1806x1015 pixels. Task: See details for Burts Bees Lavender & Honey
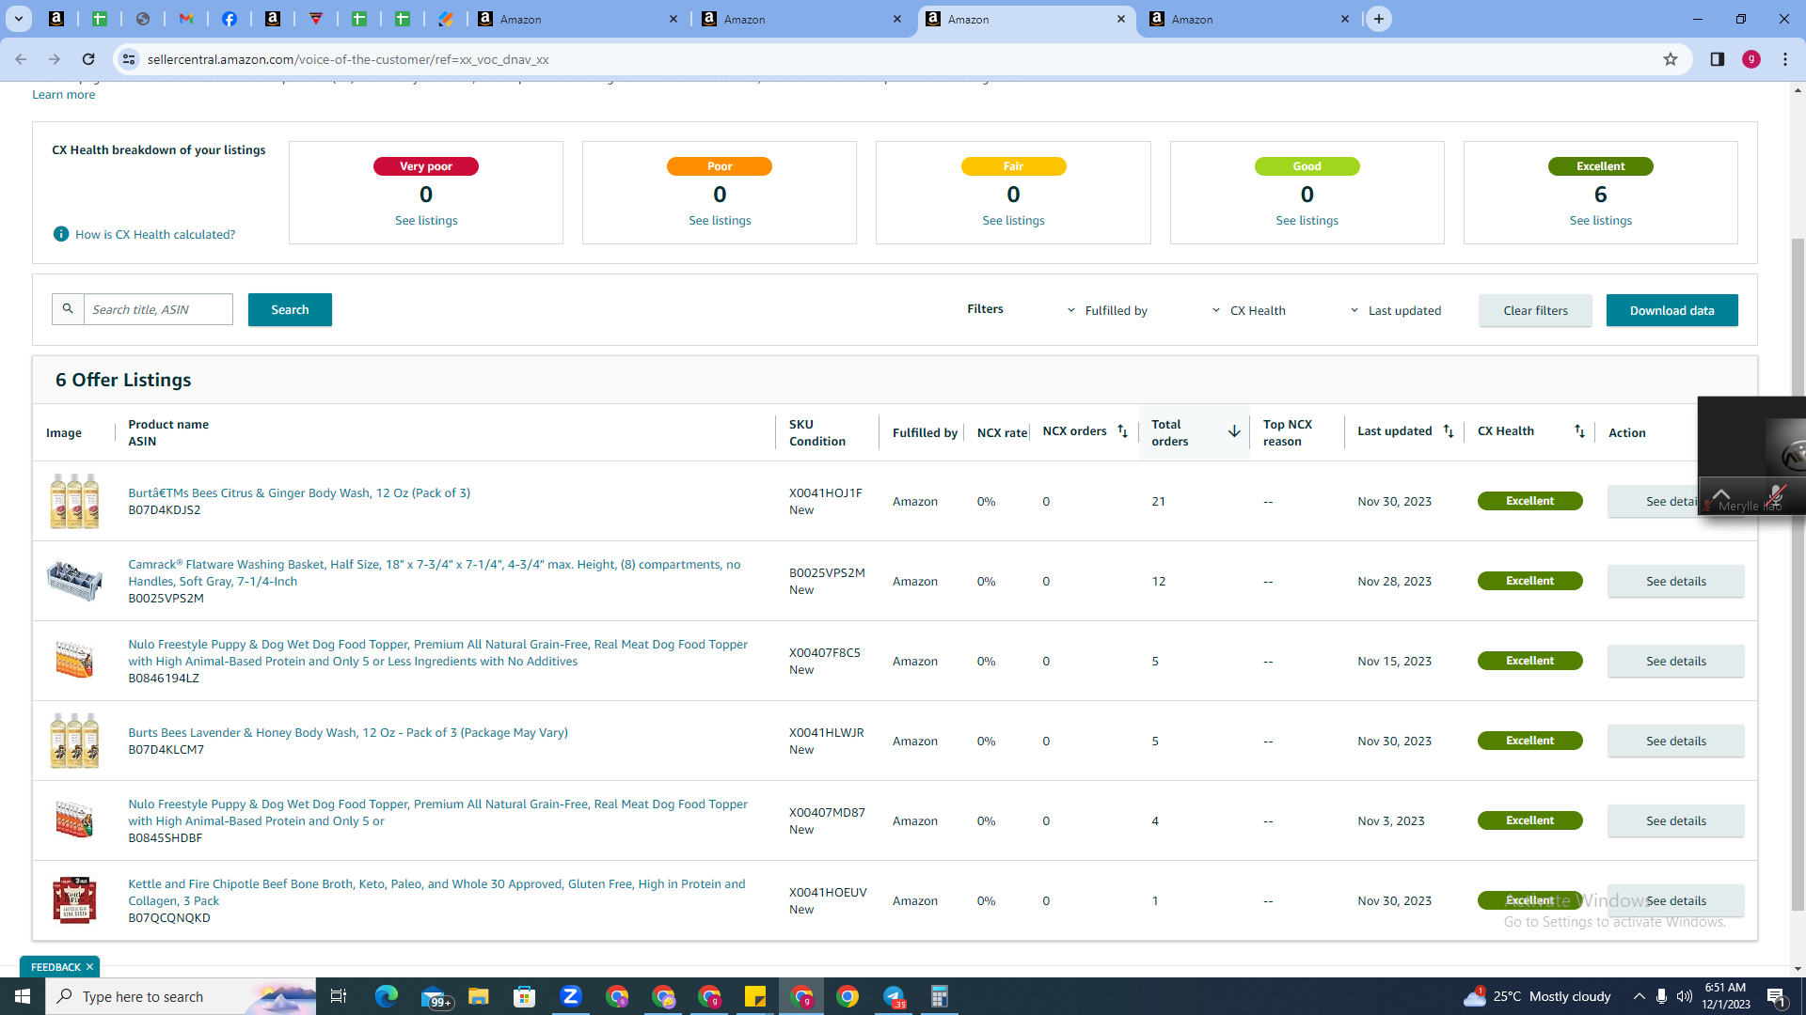coord(1675,741)
